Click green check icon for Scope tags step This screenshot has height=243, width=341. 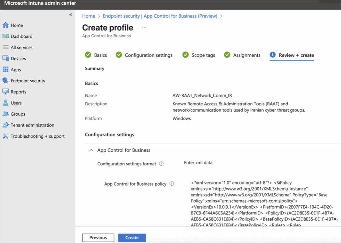pos(185,55)
